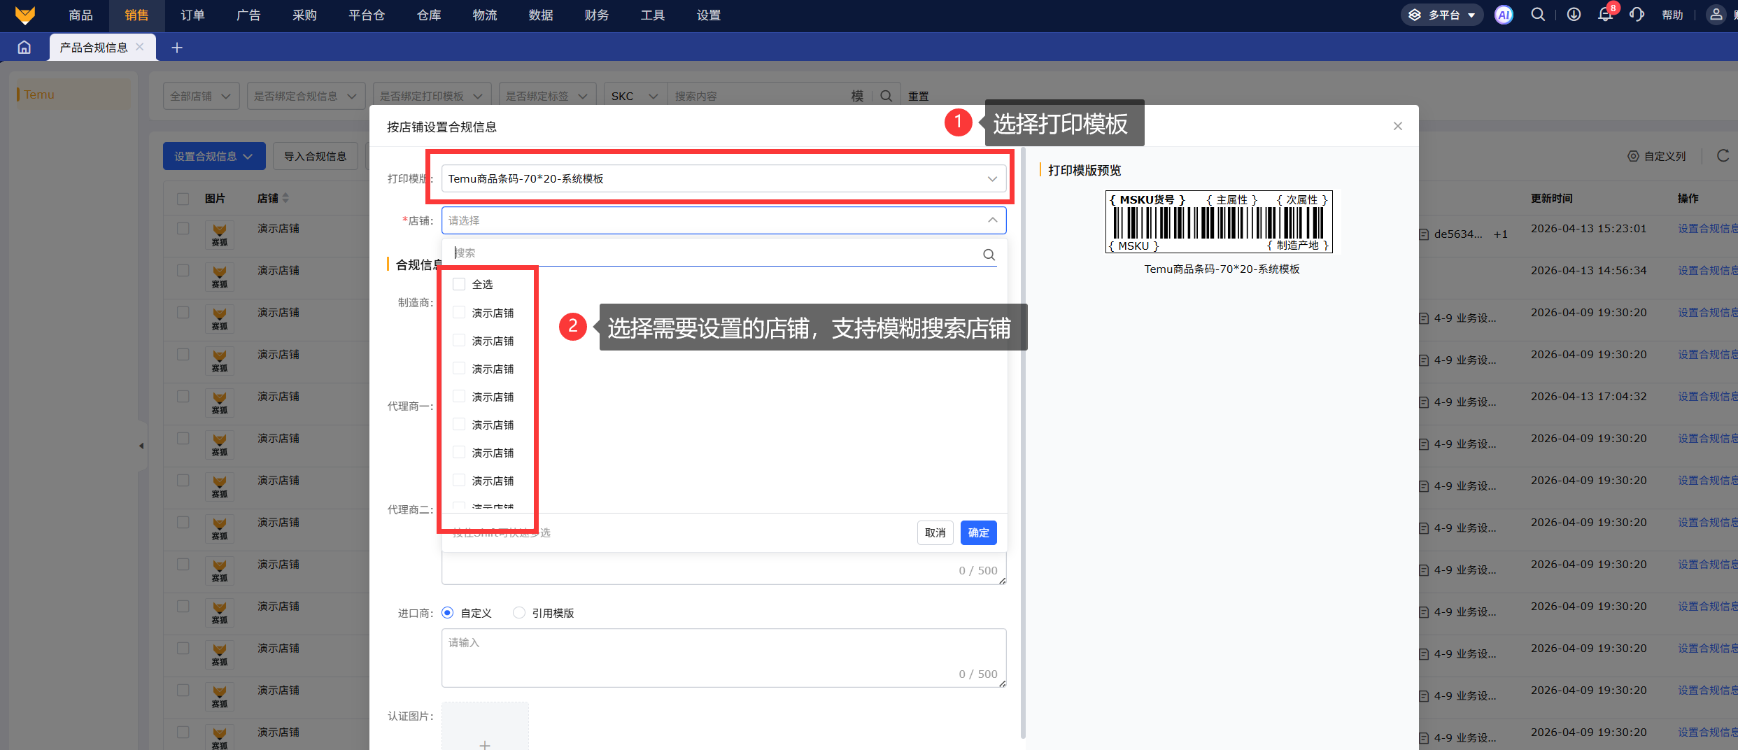This screenshot has height=750, width=1738.
Task: Open the 打印模板 dropdown
Action: coord(723,178)
